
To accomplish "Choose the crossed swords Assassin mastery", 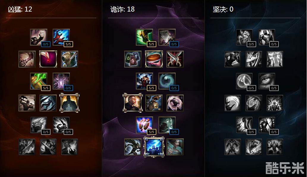I will 175,59.
